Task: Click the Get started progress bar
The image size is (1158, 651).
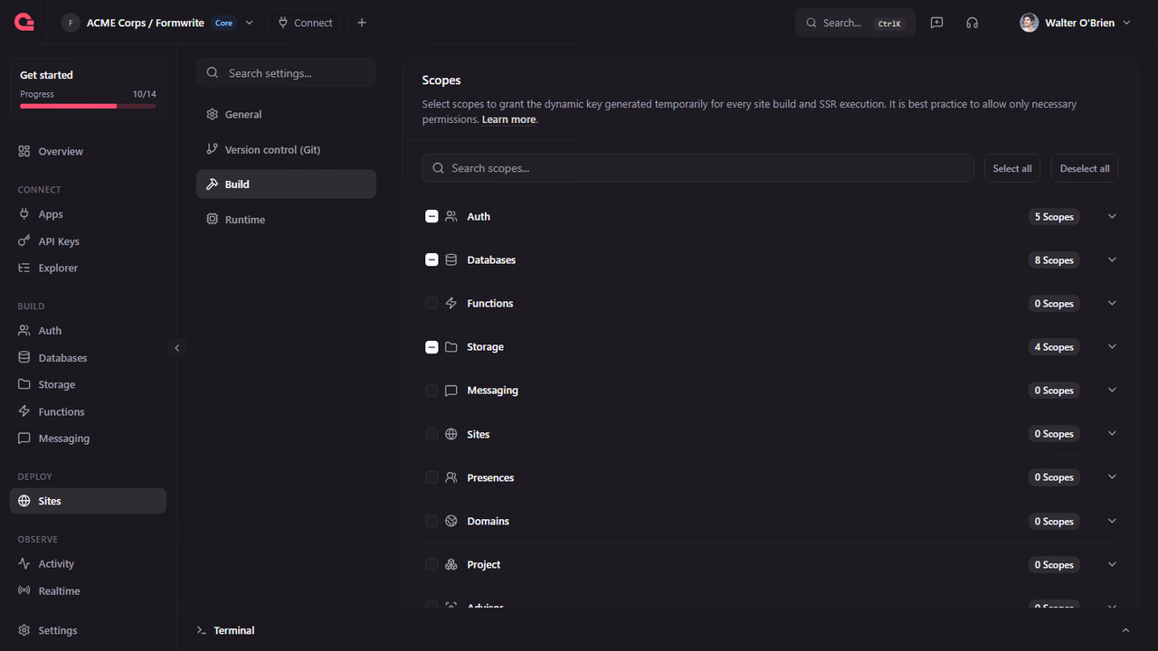Action: pyautogui.click(x=88, y=106)
